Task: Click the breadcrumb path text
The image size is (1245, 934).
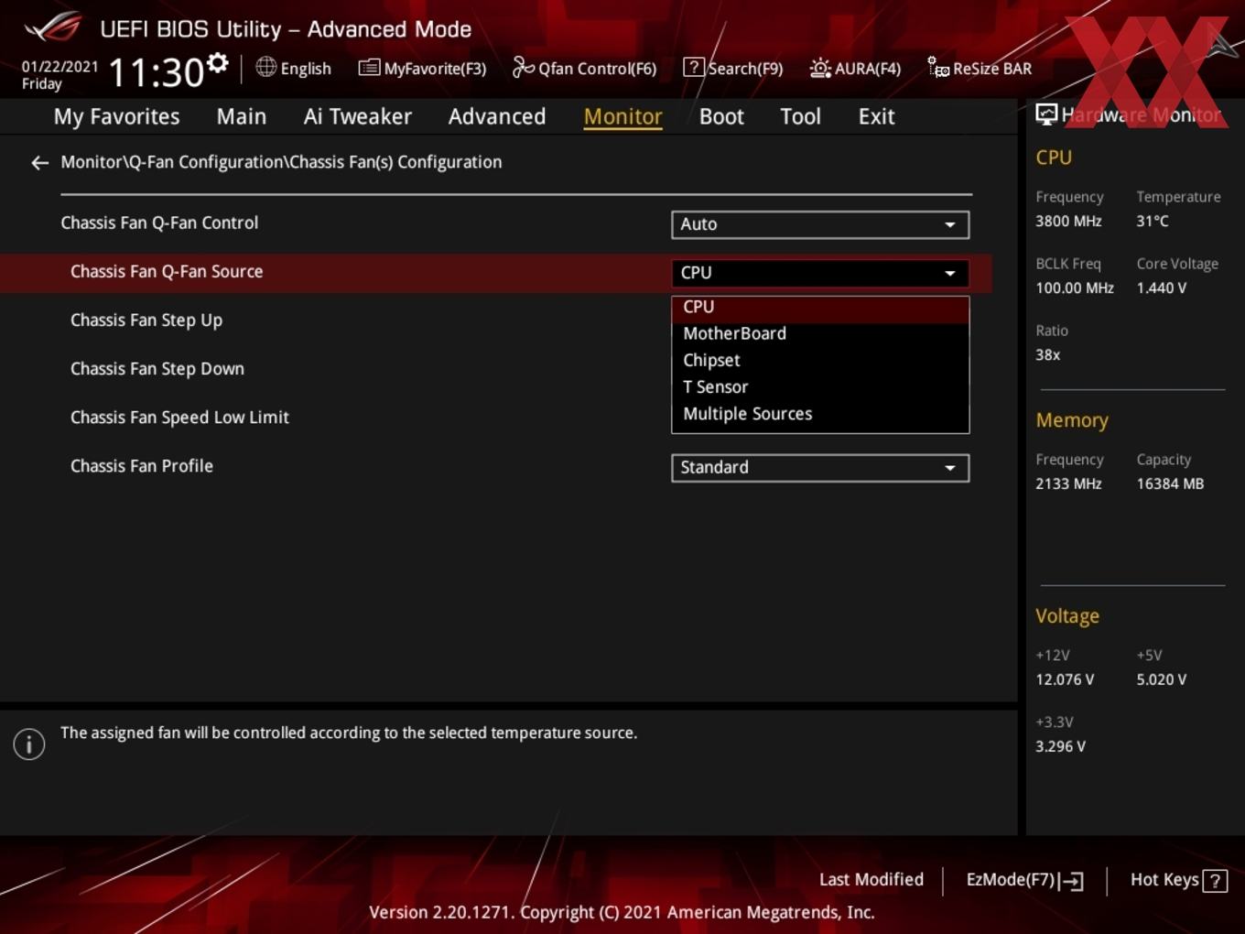Action: 281,162
